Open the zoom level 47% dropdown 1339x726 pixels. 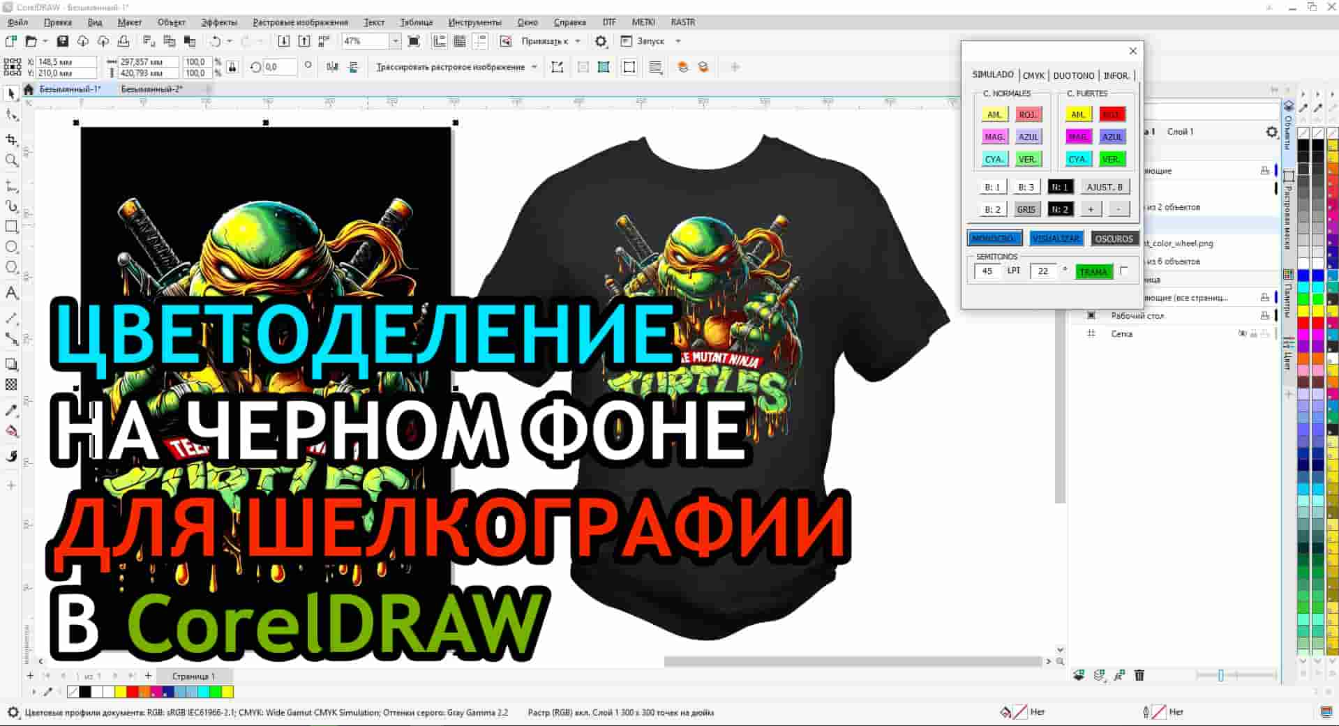coord(395,41)
